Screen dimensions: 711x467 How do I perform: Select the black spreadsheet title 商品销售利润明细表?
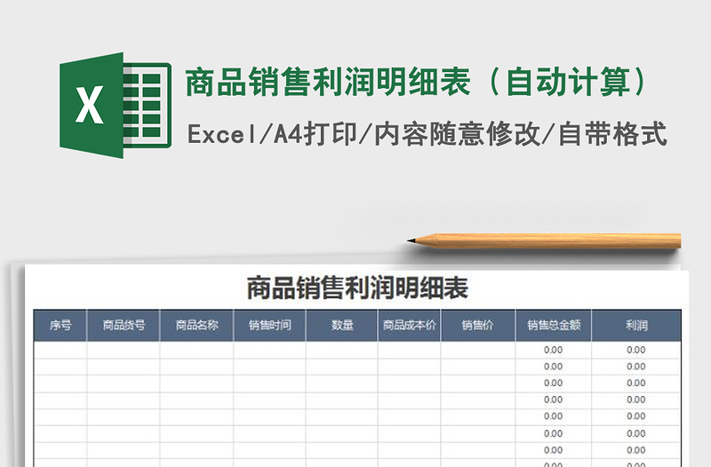pos(356,289)
